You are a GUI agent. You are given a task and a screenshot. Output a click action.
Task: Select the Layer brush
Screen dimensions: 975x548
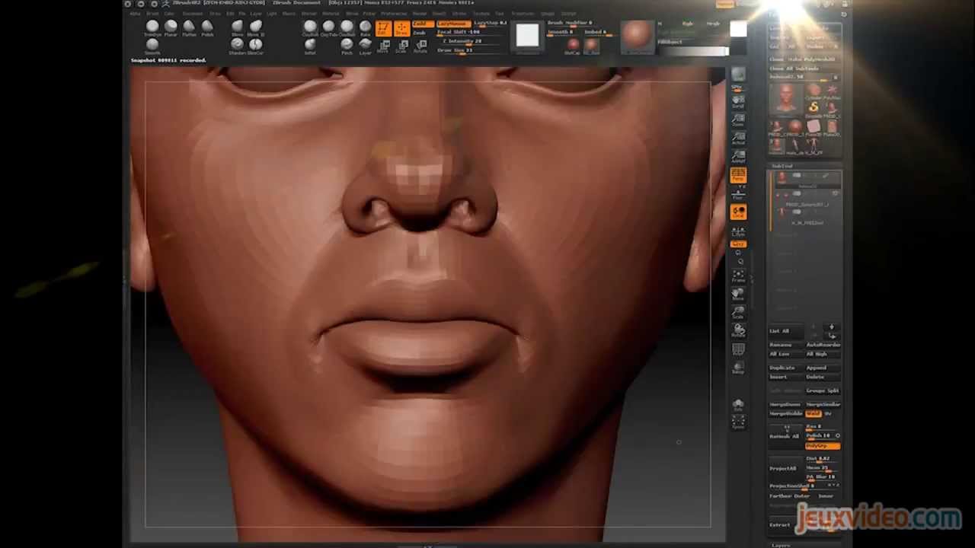tap(365, 46)
